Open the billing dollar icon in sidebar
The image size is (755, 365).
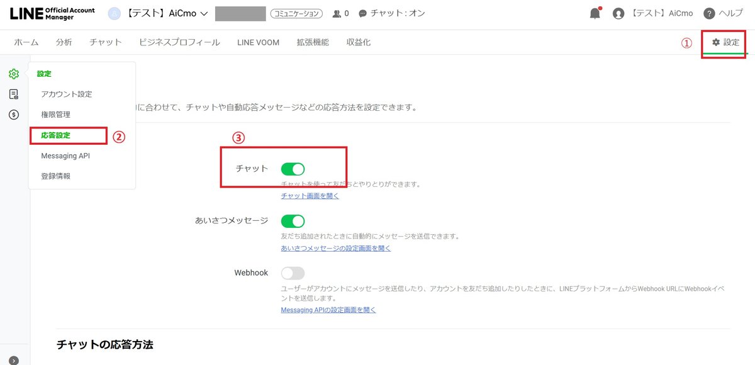click(x=14, y=115)
